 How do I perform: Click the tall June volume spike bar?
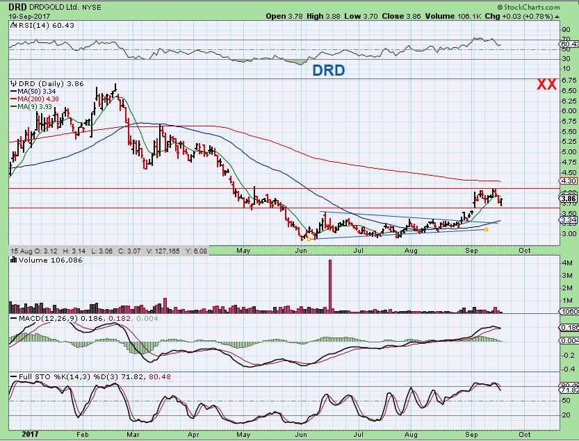pos(329,286)
